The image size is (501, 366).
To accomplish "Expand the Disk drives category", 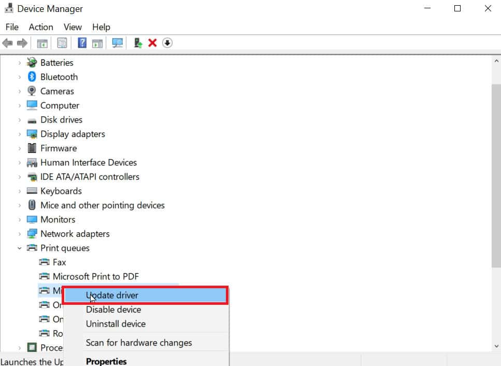I will (20, 120).
